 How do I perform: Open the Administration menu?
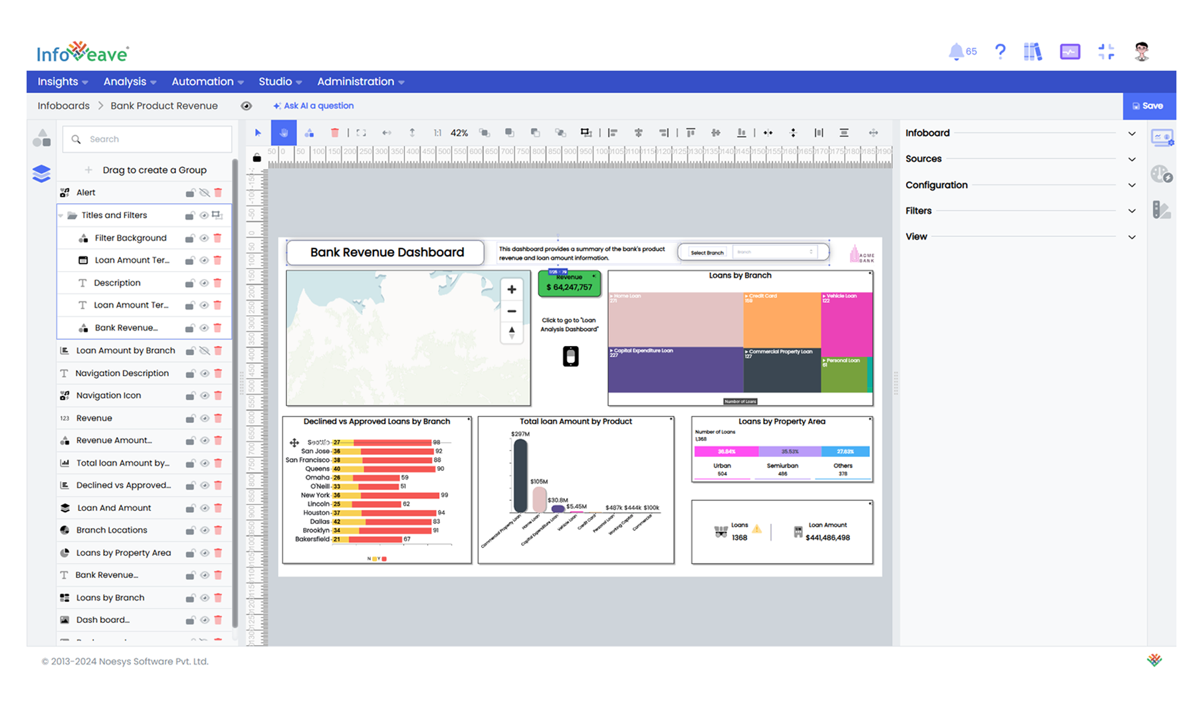click(360, 82)
